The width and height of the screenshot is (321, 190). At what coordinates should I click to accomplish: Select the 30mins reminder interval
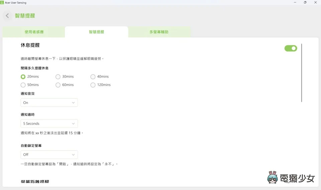click(58, 77)
